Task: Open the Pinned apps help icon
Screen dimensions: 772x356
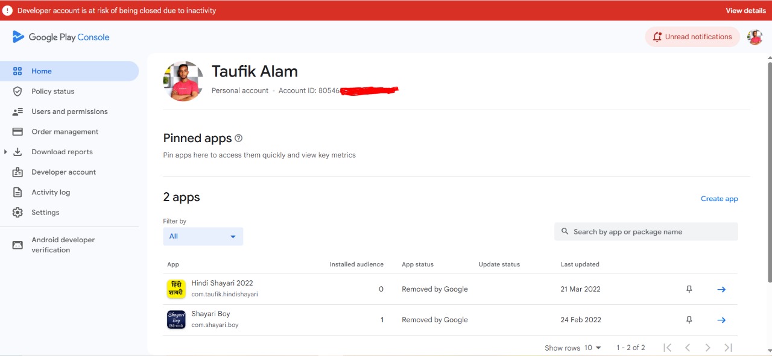Action: tap(239, 139)
